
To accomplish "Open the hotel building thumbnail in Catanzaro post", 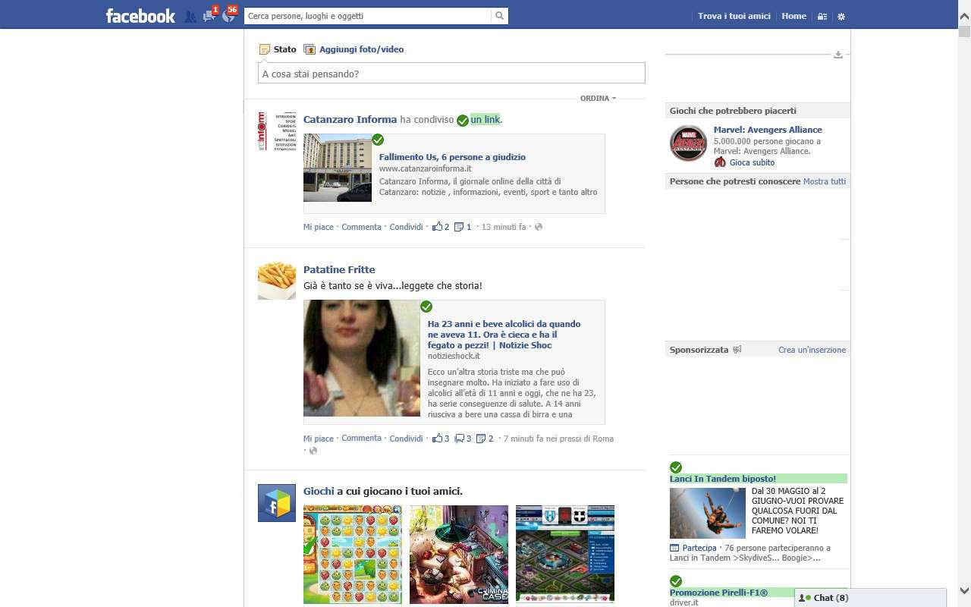I will [x=338, y=168].
